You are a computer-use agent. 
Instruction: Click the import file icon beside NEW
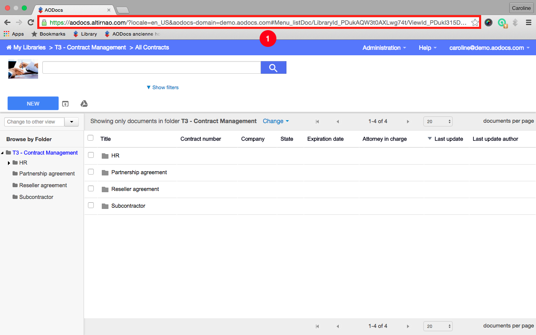[x=65, y=104]
